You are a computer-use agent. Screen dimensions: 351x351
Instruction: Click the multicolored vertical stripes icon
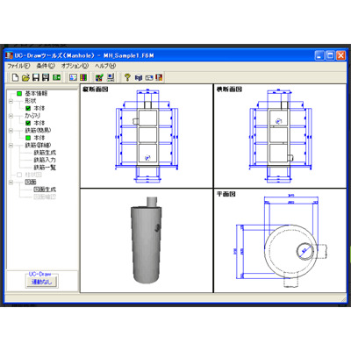83,77
